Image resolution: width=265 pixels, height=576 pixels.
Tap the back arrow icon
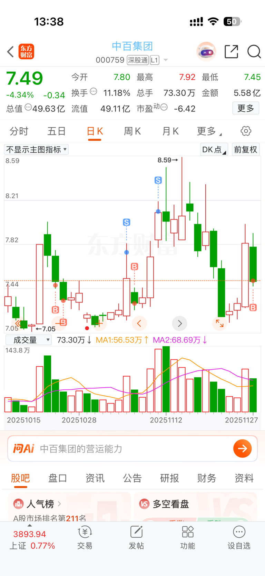tap(10, 52)
